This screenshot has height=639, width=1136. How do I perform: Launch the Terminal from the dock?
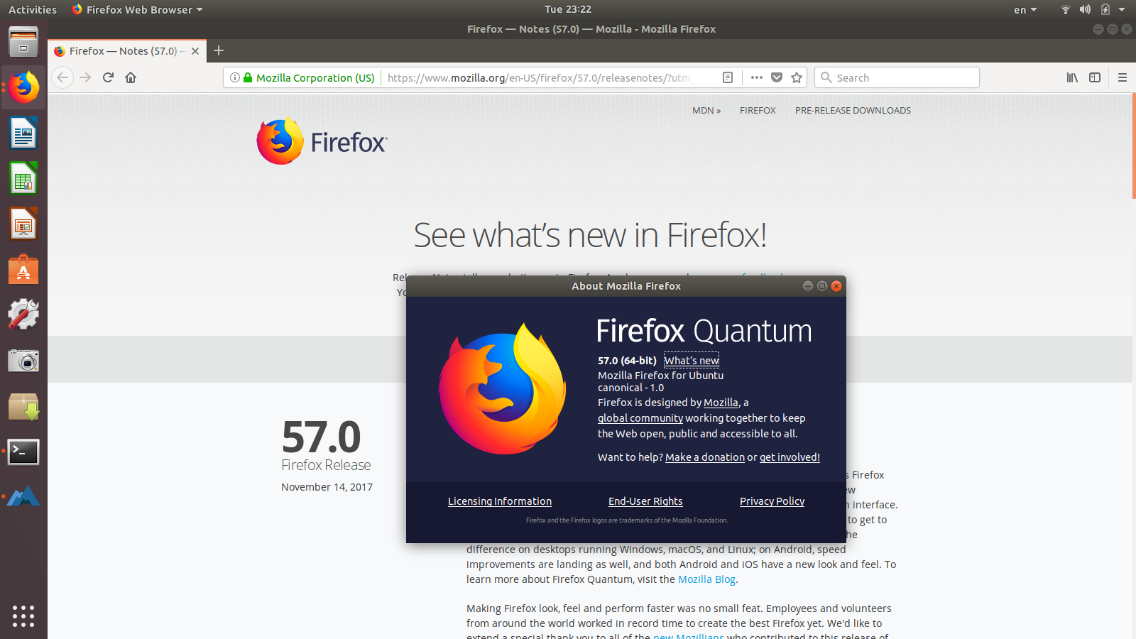click(x=23, y=452)
